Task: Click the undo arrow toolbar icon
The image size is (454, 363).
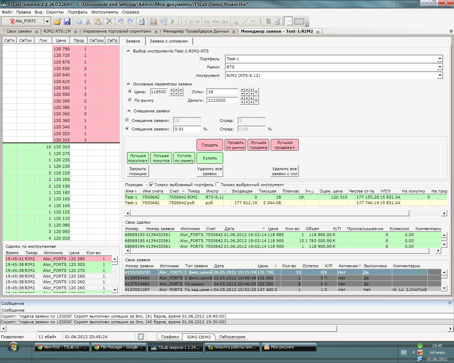Action: pyautogui.click(x=121, y=21)
